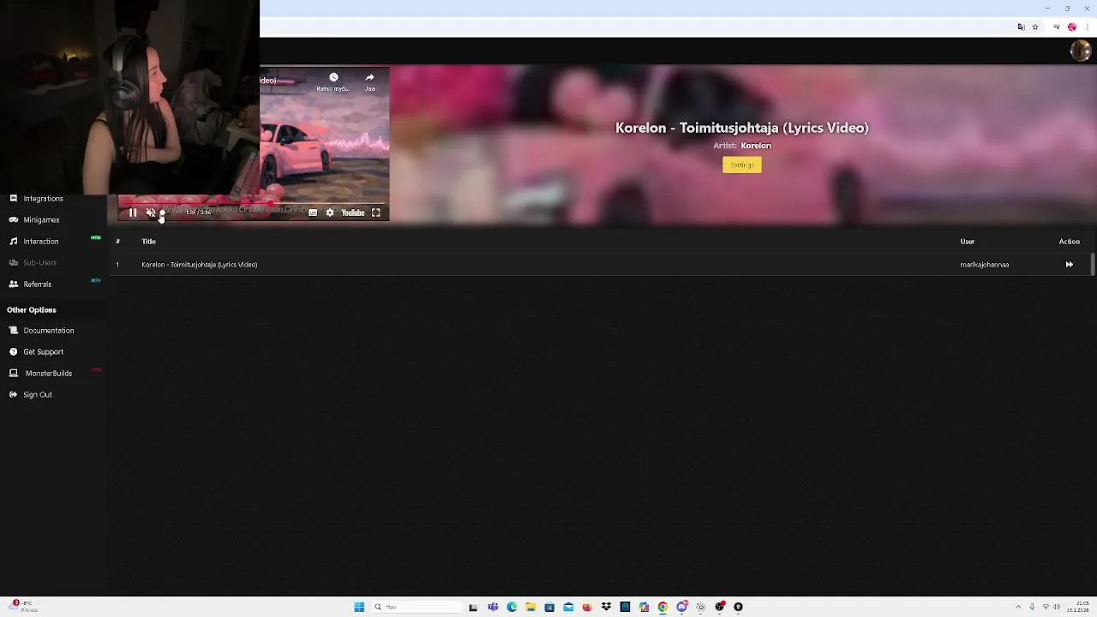
Task: Open Referrals in the sidebar
Action: [x=37, y=285]
